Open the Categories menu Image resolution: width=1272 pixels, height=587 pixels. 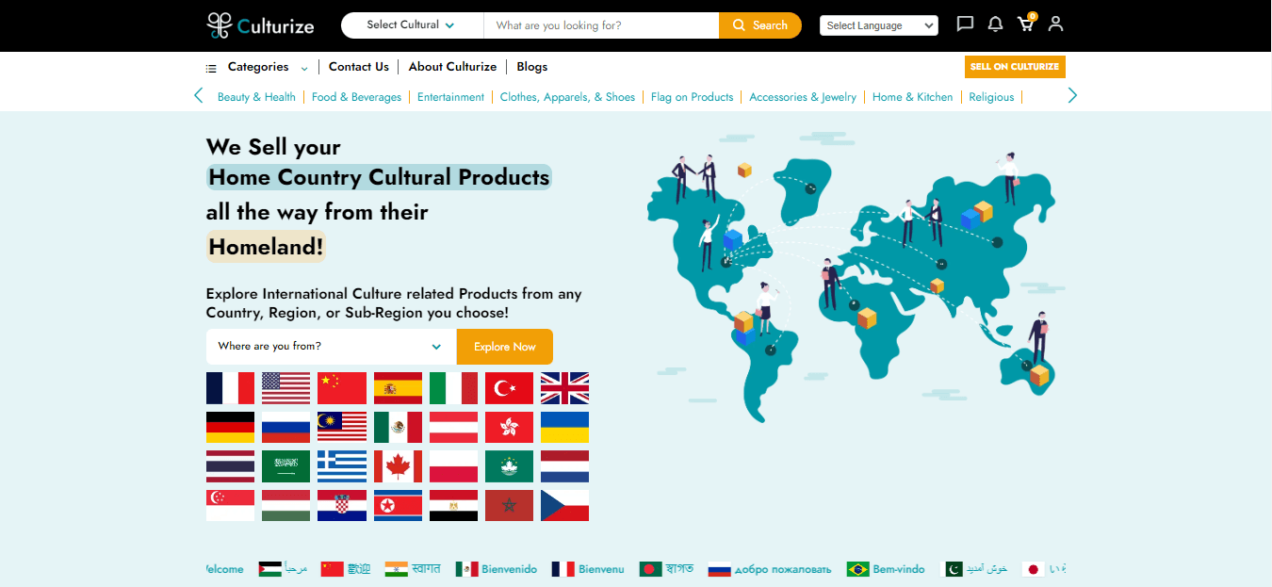[x=257, y=67]
